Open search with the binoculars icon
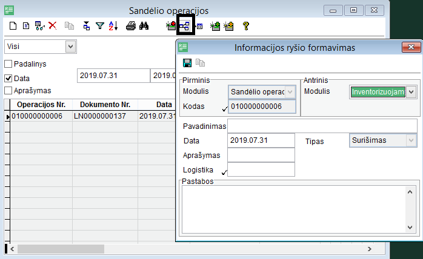This screenshot has width=423, height=259. (x=144, y=26)
